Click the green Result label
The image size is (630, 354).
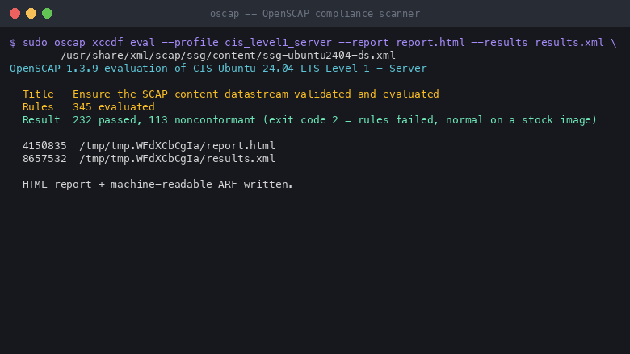(x=41, y=119)
